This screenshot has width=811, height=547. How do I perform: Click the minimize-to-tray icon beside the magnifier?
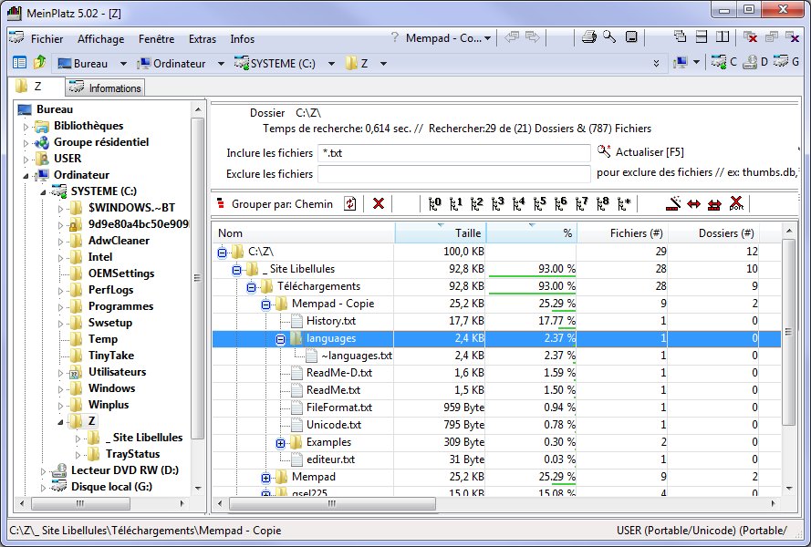tap(631, 36)
